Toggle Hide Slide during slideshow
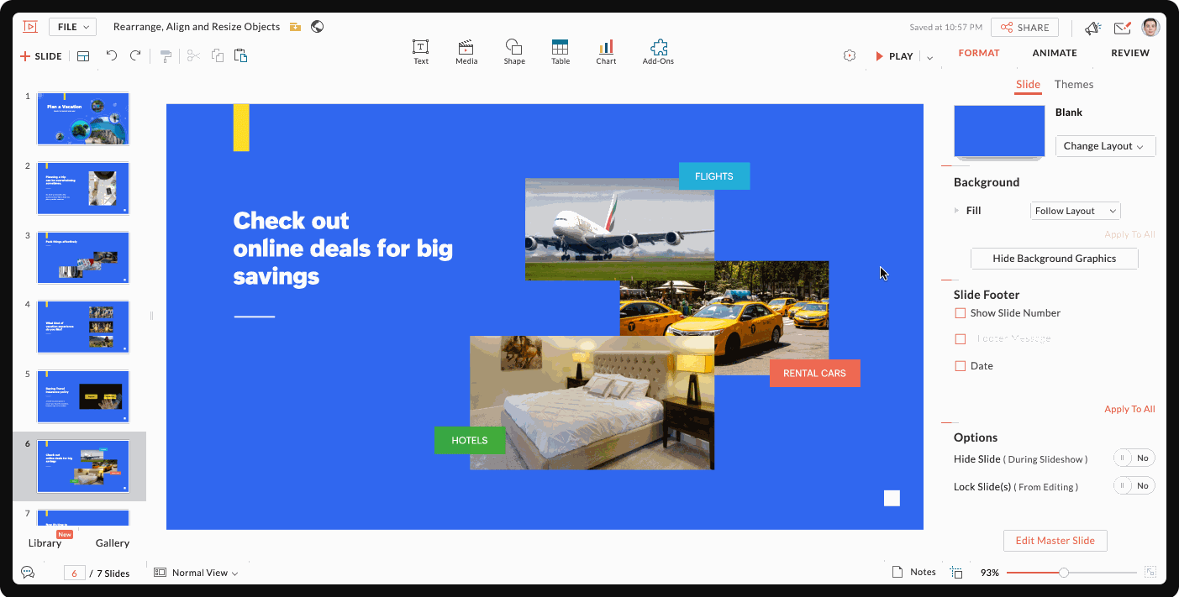Screen dimensions: 1179x597 pyautogui.click(x=1134, y=458)
